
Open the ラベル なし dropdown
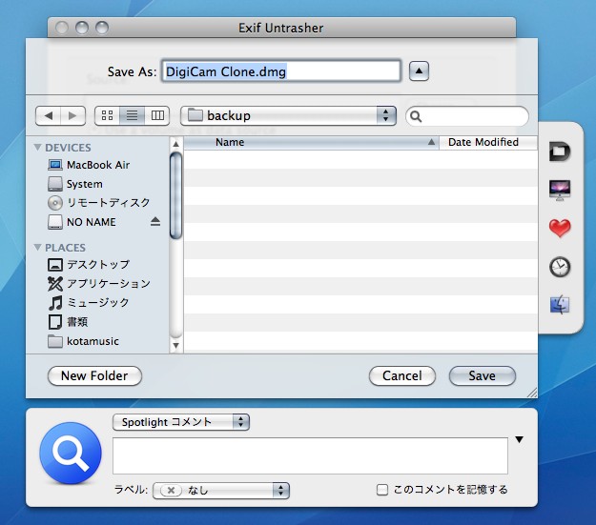(x=220, y=490)
